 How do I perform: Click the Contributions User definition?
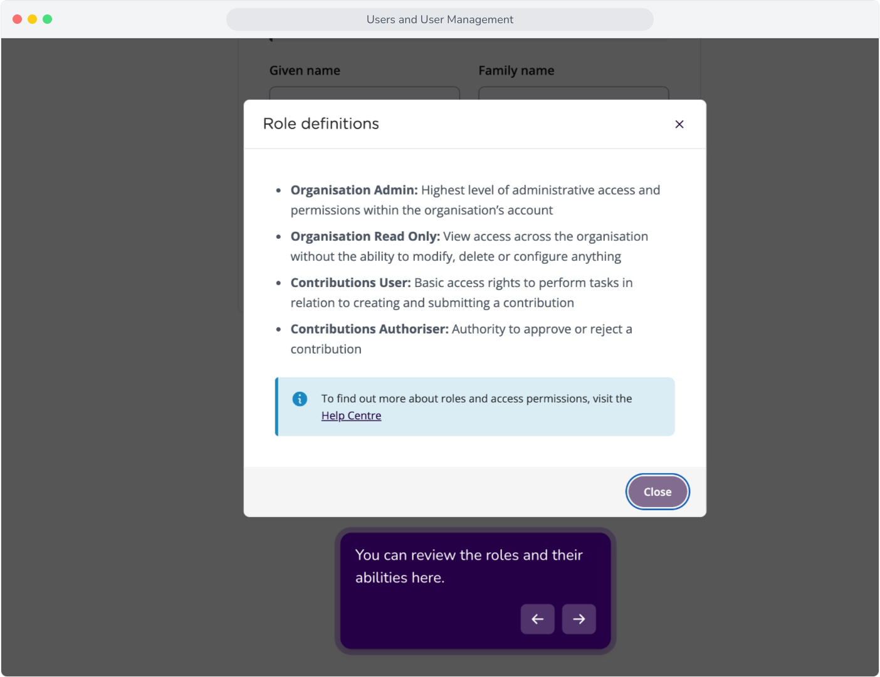(x=462, y=293)
